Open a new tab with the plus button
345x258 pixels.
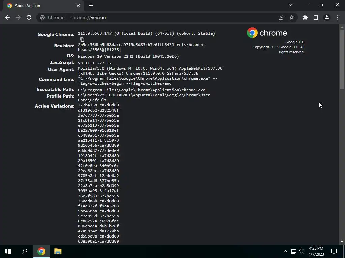point(91,6)
